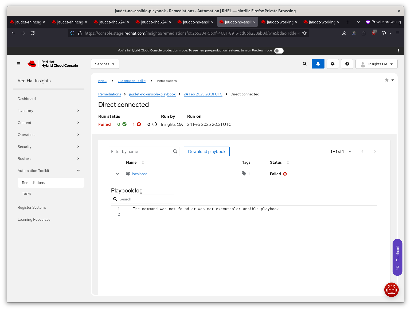This screenshot has height=310, width=411.
Task: Open the Insights QA user menu
Action: coord(377,64)
